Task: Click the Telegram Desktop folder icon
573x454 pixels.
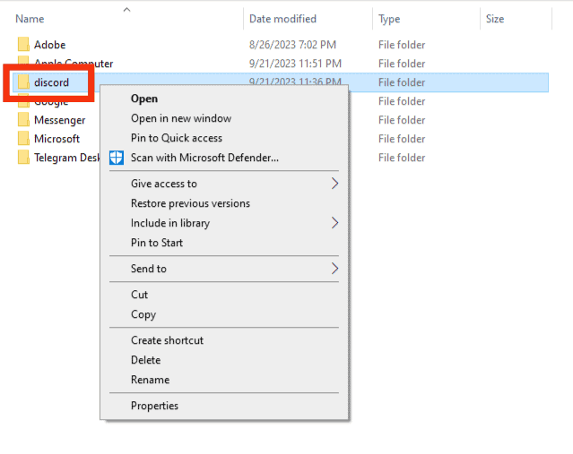Action: 23,158
